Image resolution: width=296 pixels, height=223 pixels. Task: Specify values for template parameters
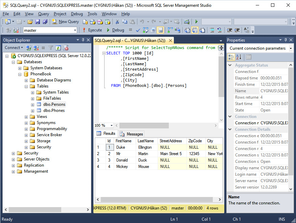[x=246, y=30]
